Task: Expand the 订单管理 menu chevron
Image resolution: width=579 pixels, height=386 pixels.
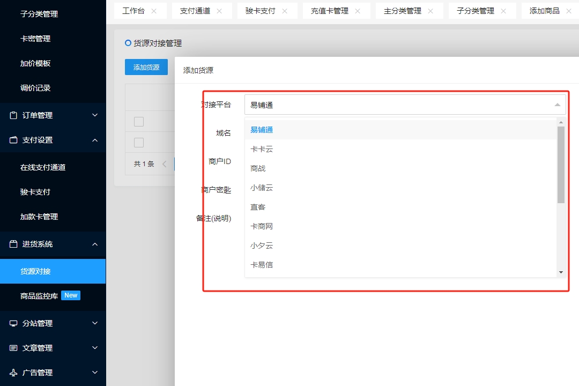Action: pos(95,115)
